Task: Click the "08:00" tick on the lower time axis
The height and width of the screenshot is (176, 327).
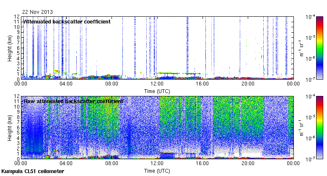Action: click(x=112, y=163)
